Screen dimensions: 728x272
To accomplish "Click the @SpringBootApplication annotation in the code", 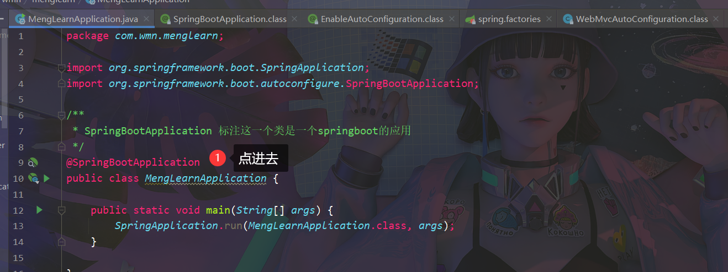I will tap(133, 162).
